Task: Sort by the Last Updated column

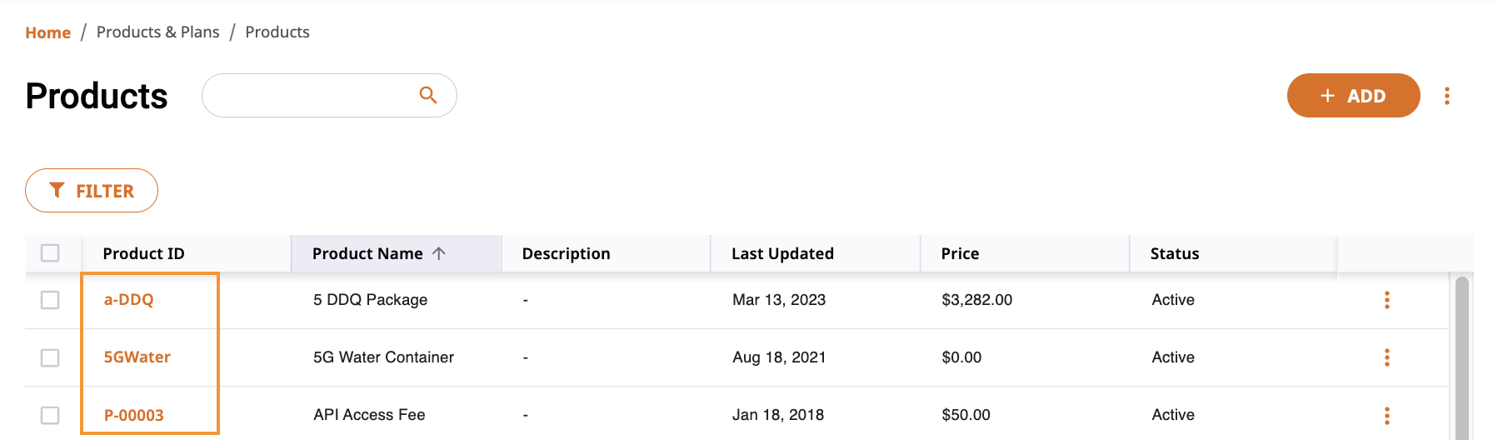Action: (x=782, y=253)
